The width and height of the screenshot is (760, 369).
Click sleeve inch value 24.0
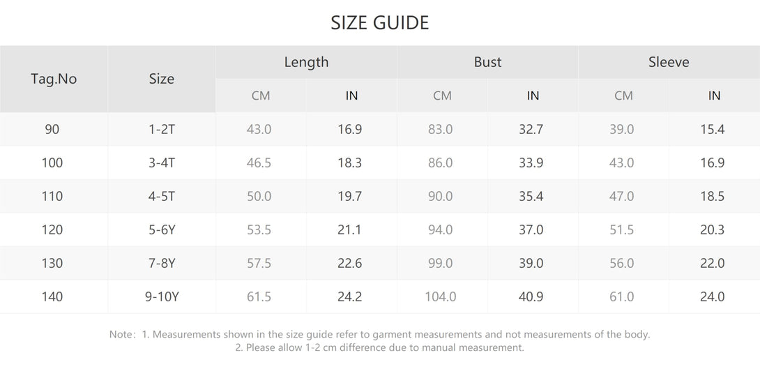coord(712,296)
